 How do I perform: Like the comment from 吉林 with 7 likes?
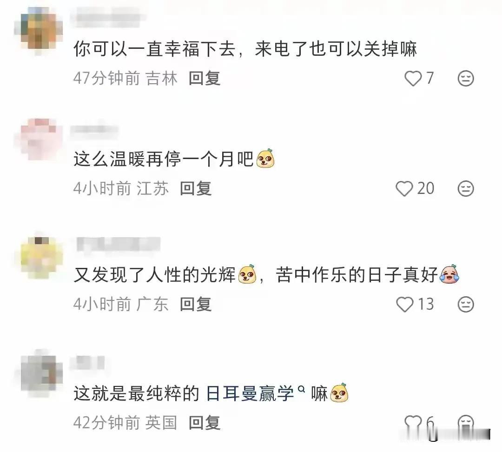pos(413,79)
